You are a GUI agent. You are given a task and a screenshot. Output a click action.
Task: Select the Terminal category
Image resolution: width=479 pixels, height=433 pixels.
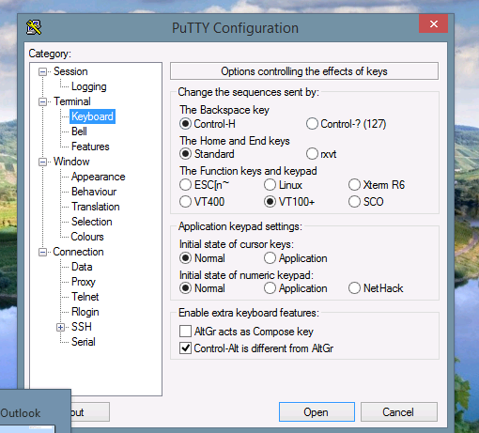[x=72, y=101]
